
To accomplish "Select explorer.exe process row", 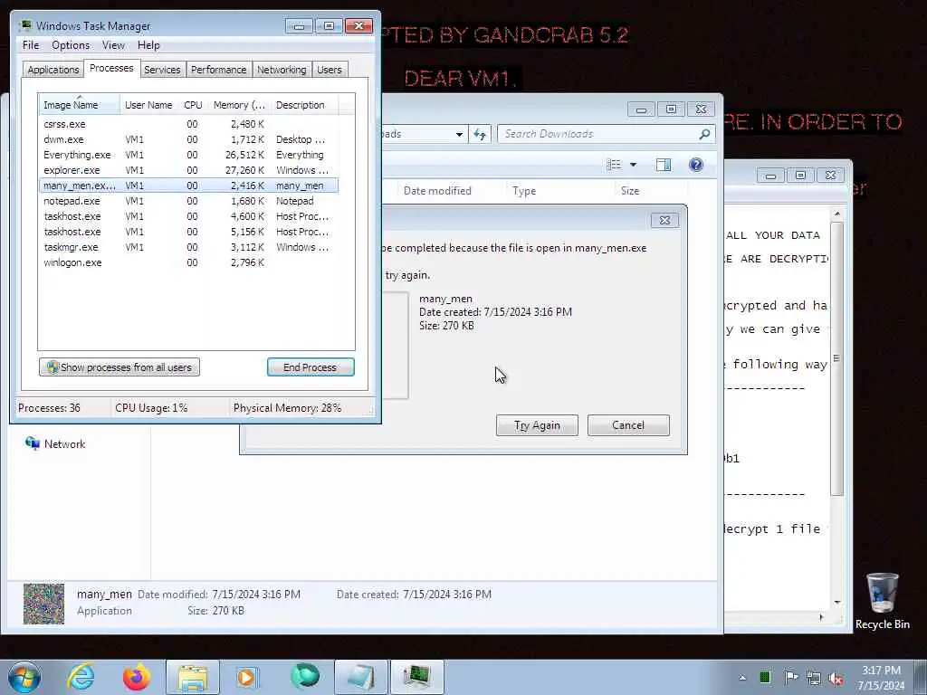I will pyautogui.click(x=188, y=170).
